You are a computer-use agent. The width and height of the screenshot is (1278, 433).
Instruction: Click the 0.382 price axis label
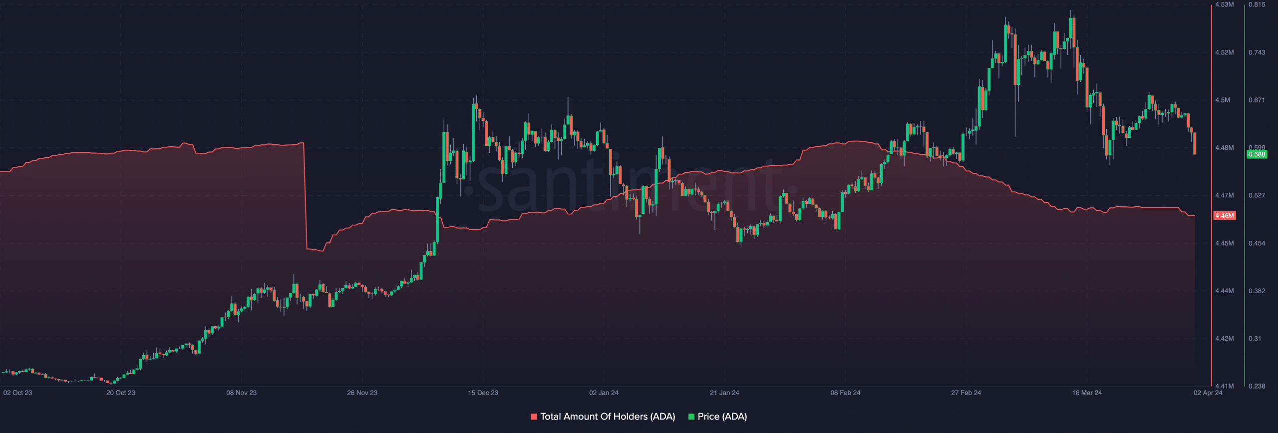coord(1257,291)
